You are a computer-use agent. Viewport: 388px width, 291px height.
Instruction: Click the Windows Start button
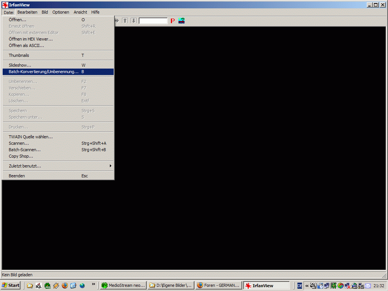point(10,286)
